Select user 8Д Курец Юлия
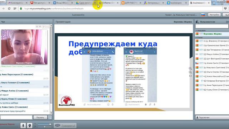229x129 pixels. (212, 90)
